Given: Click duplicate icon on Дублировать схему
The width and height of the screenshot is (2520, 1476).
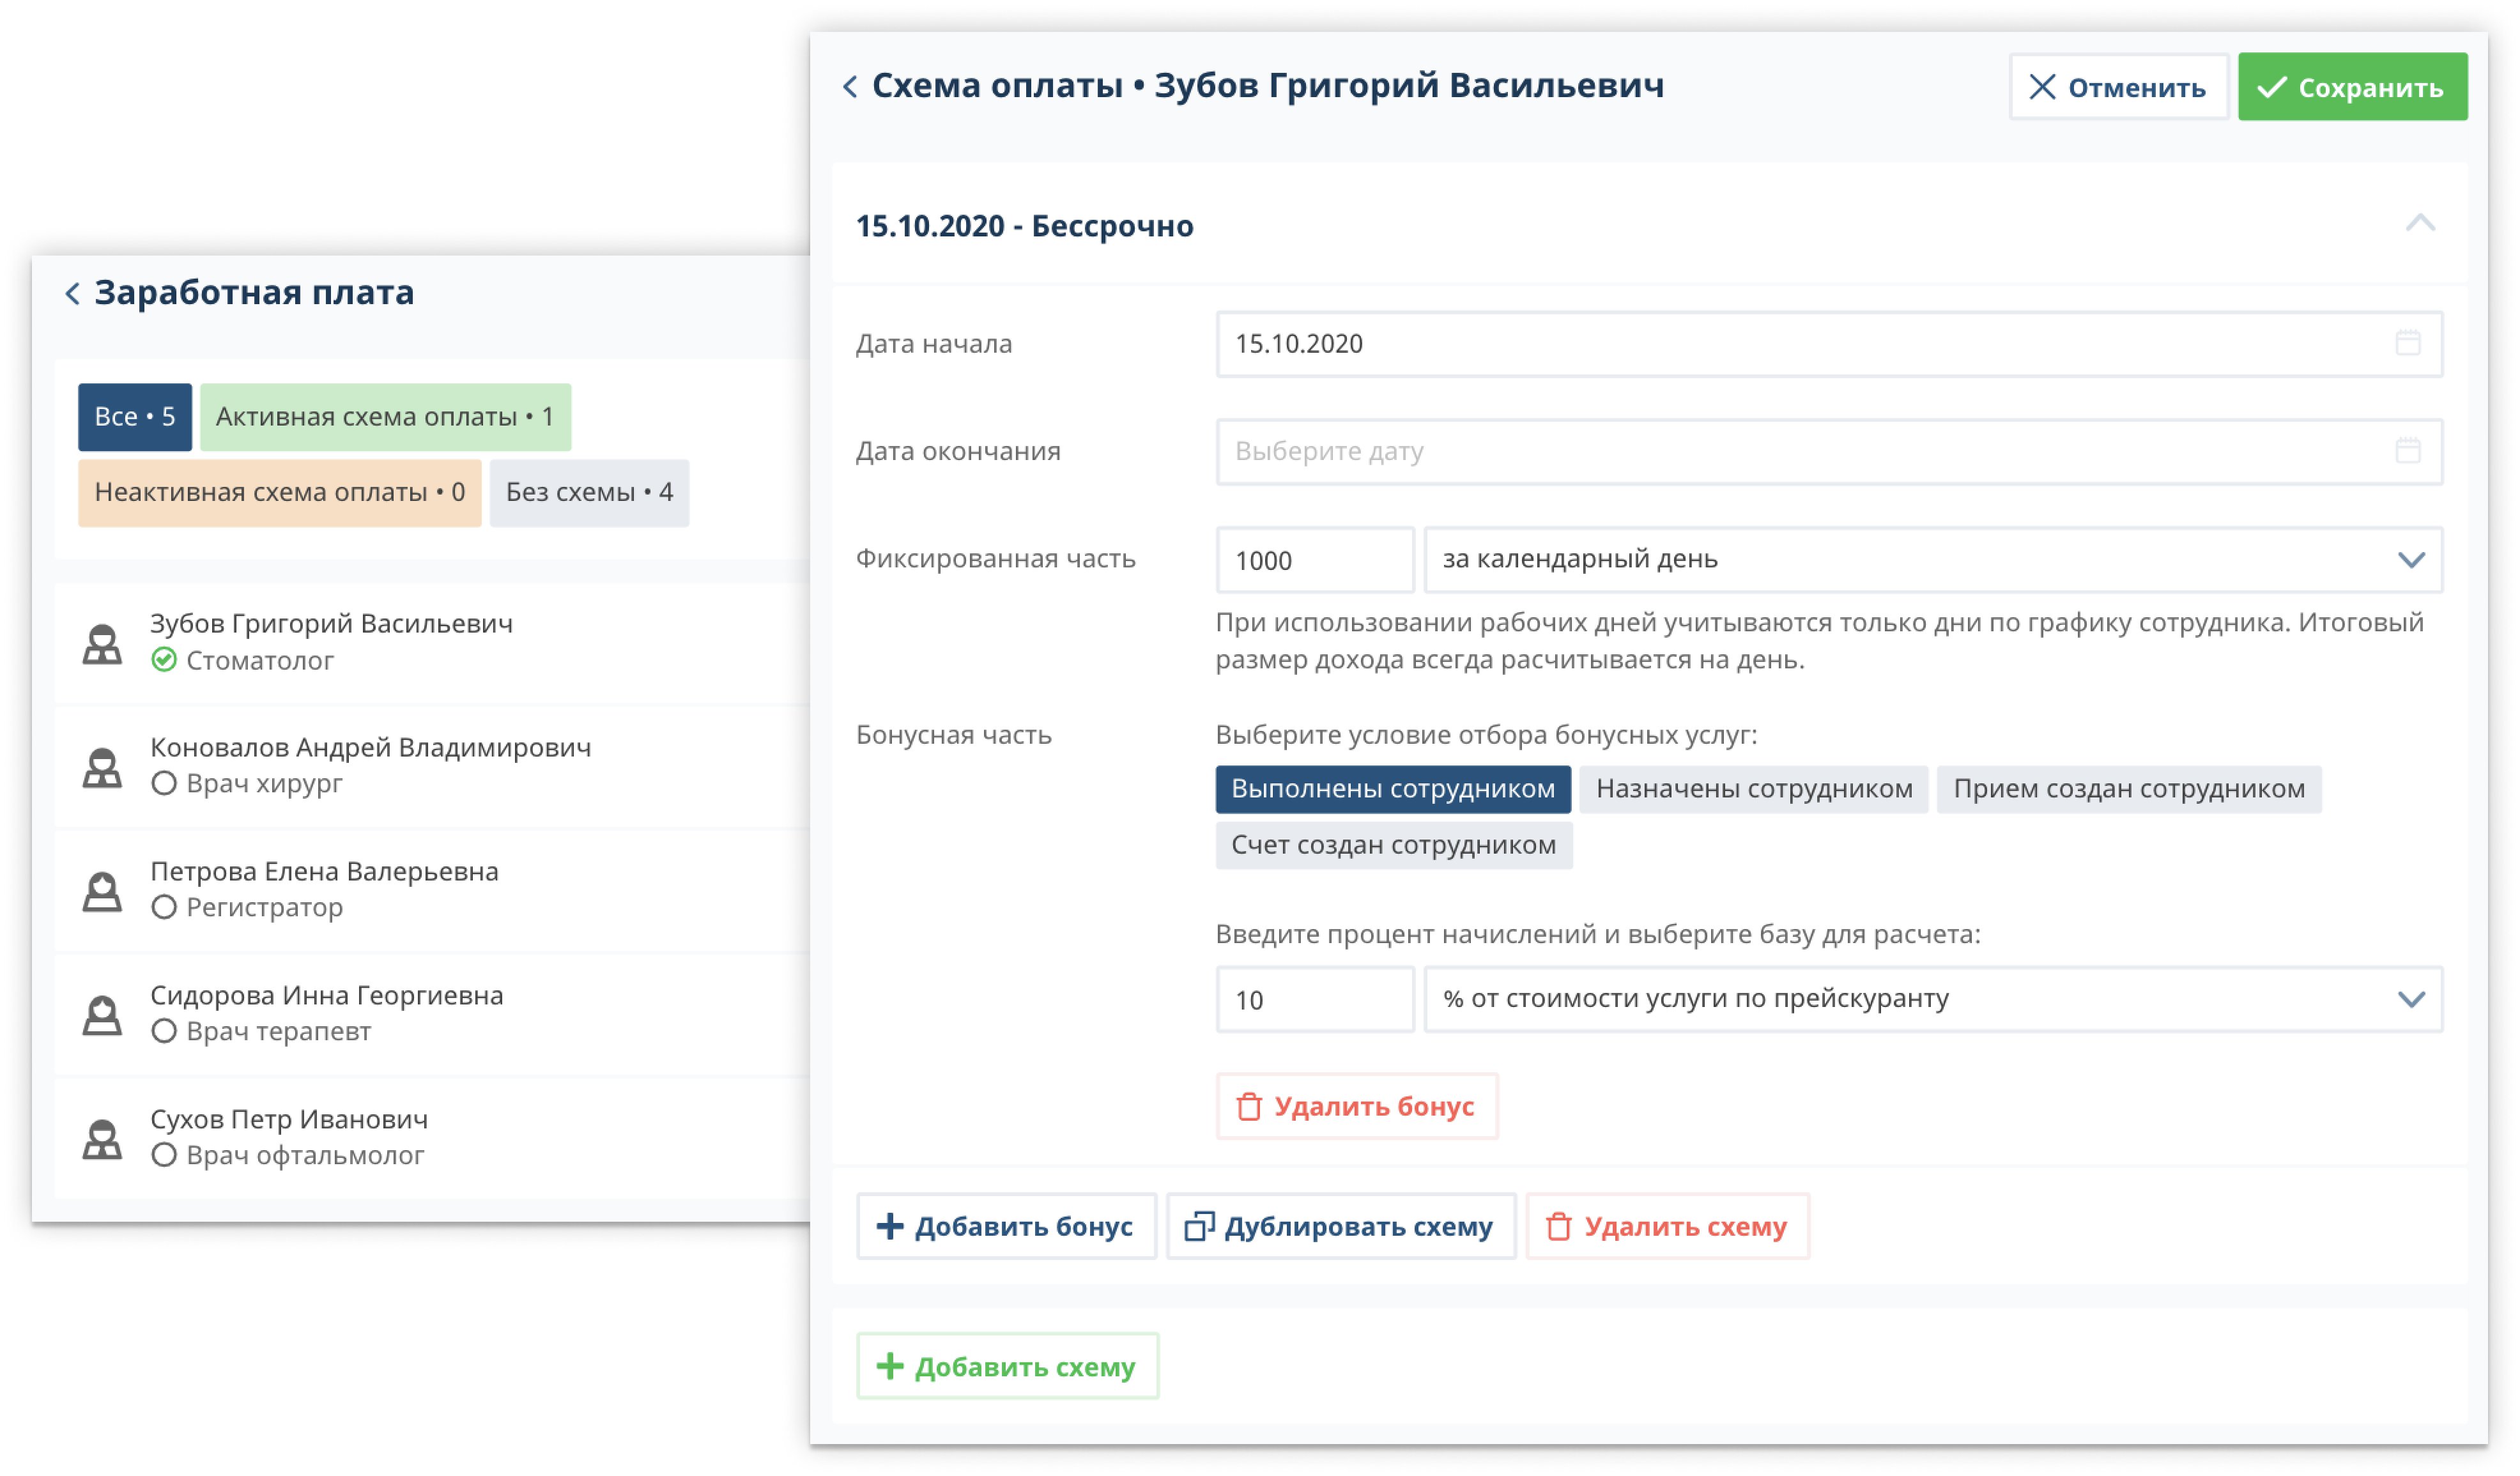Looking at the screenshot, I should [x=1198, y=1226].
